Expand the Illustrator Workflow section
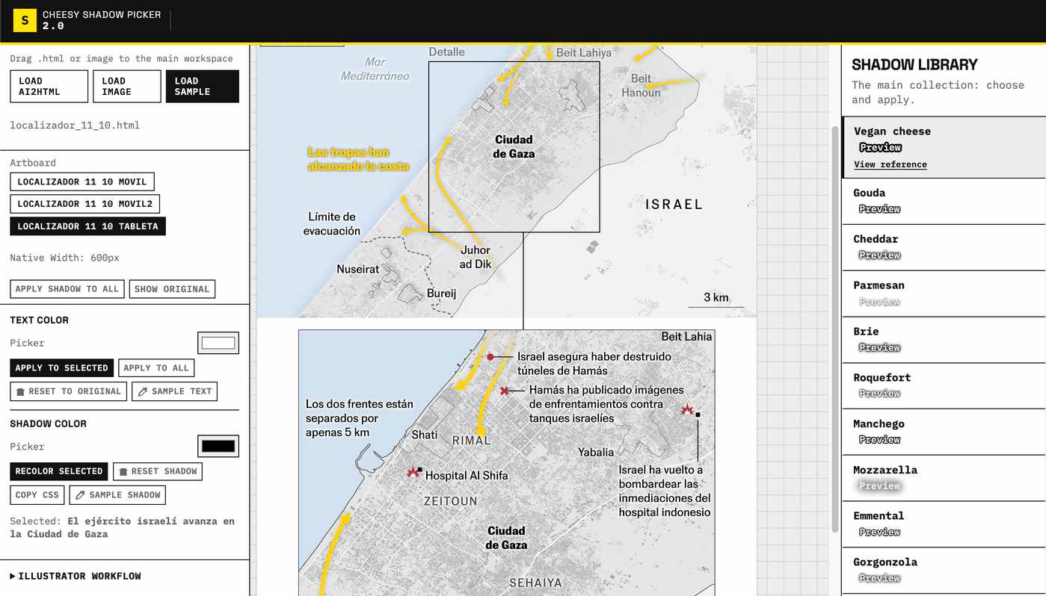The height and width of the screenshot is (596, 1046). (x=76, y=576)
